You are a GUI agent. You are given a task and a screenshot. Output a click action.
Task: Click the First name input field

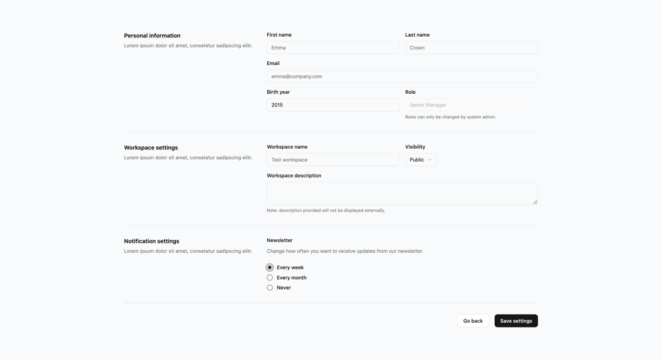tap(333, 48)
